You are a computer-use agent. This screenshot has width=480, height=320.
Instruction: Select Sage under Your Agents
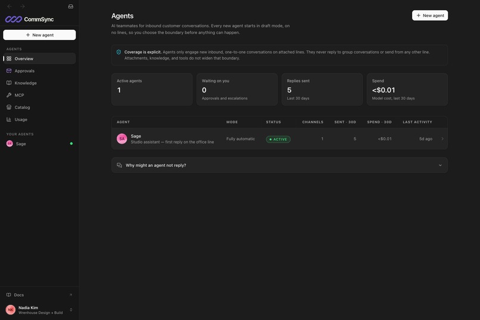(x=39, y=144)
